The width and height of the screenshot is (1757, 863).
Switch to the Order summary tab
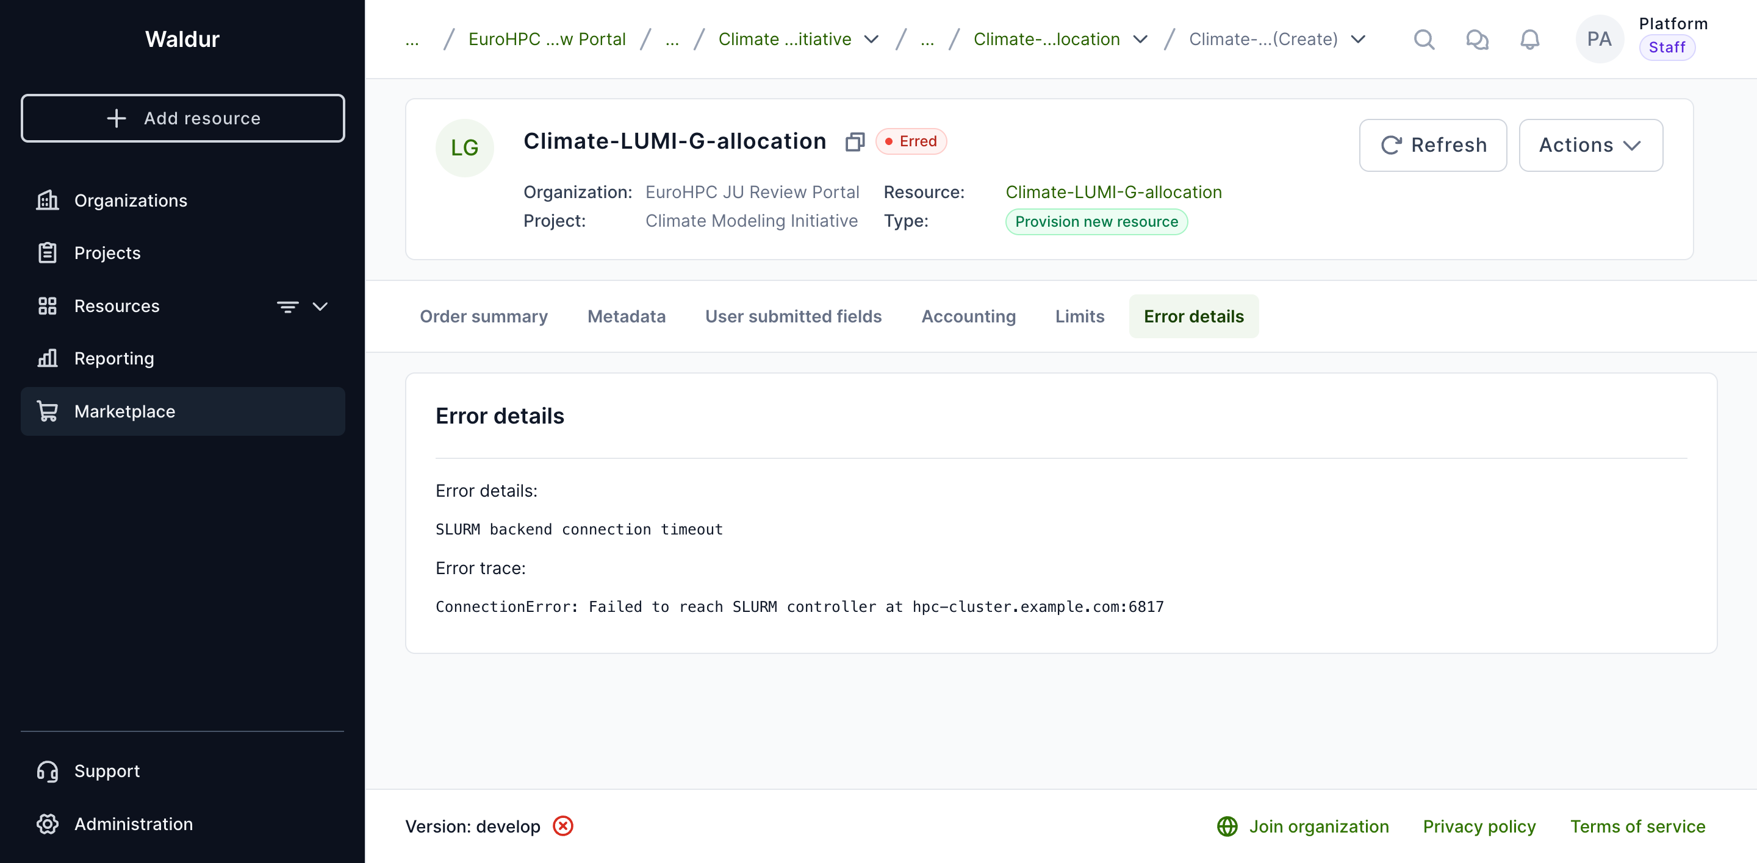(483, 316)
